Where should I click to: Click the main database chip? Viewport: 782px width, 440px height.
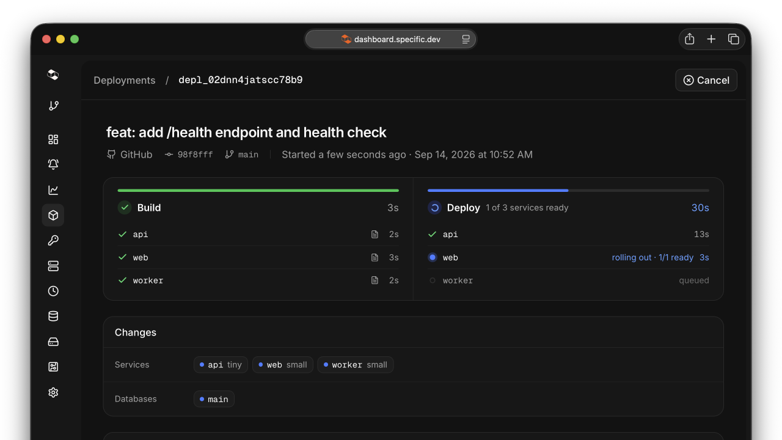pos(214,399)
